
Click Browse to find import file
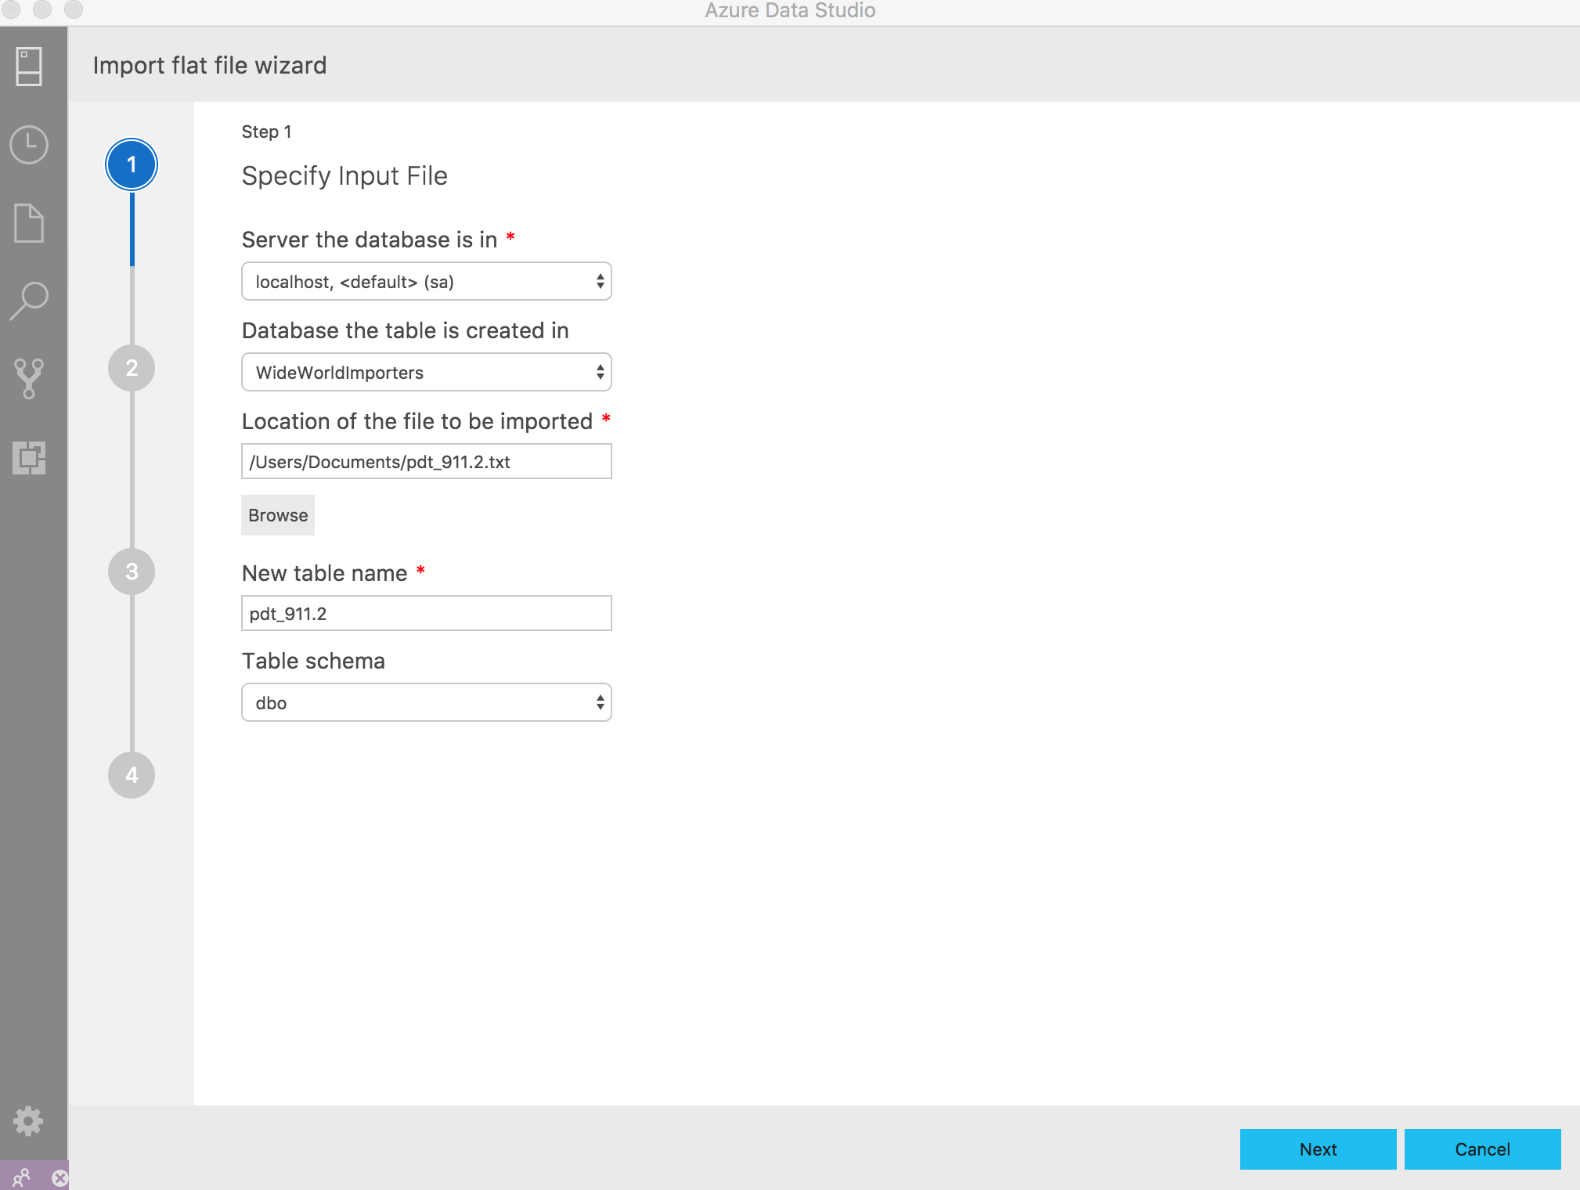pos(276,514)
